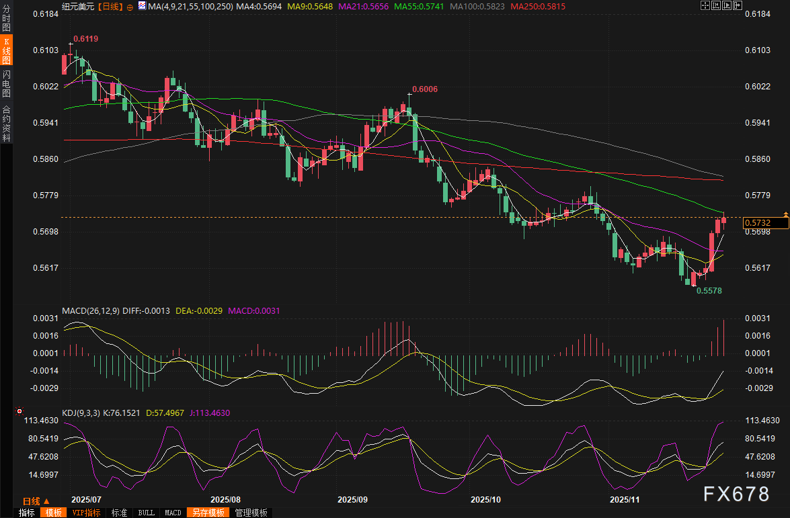This screenshot has width=790, height=518.
Task: Open the MACD(26,12,9) parameter label
Action: 91,311
